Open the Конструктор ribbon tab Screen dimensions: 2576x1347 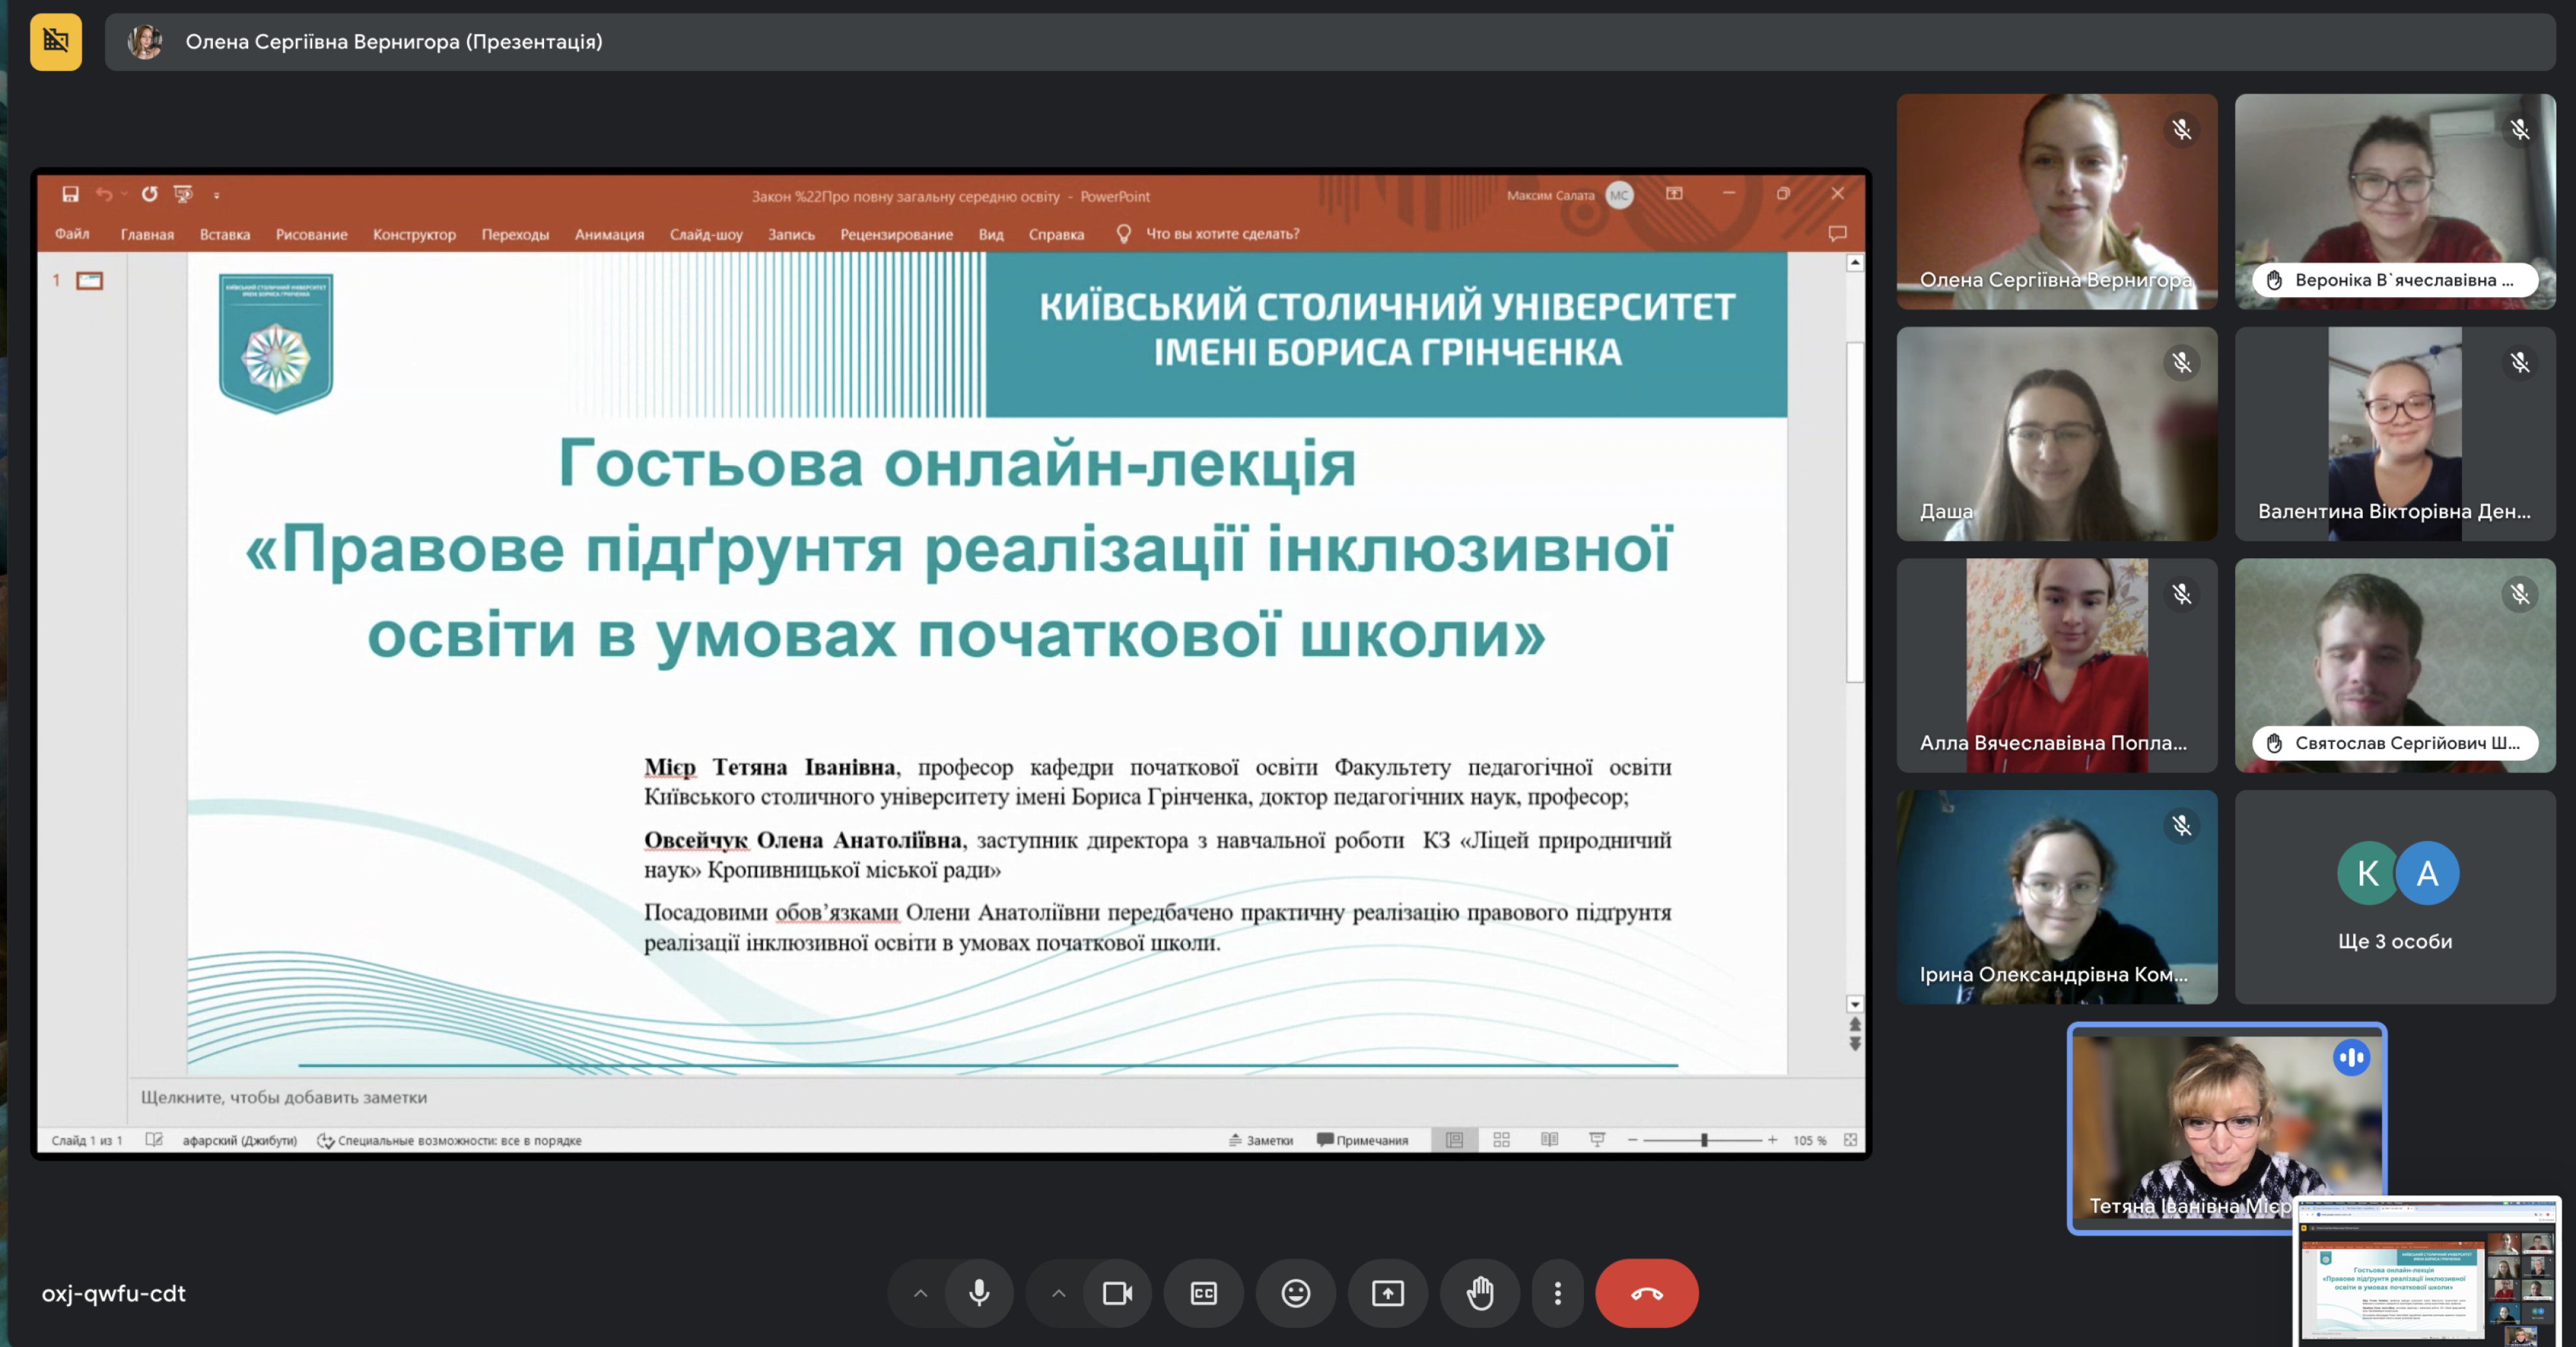[x=414, y=234]
